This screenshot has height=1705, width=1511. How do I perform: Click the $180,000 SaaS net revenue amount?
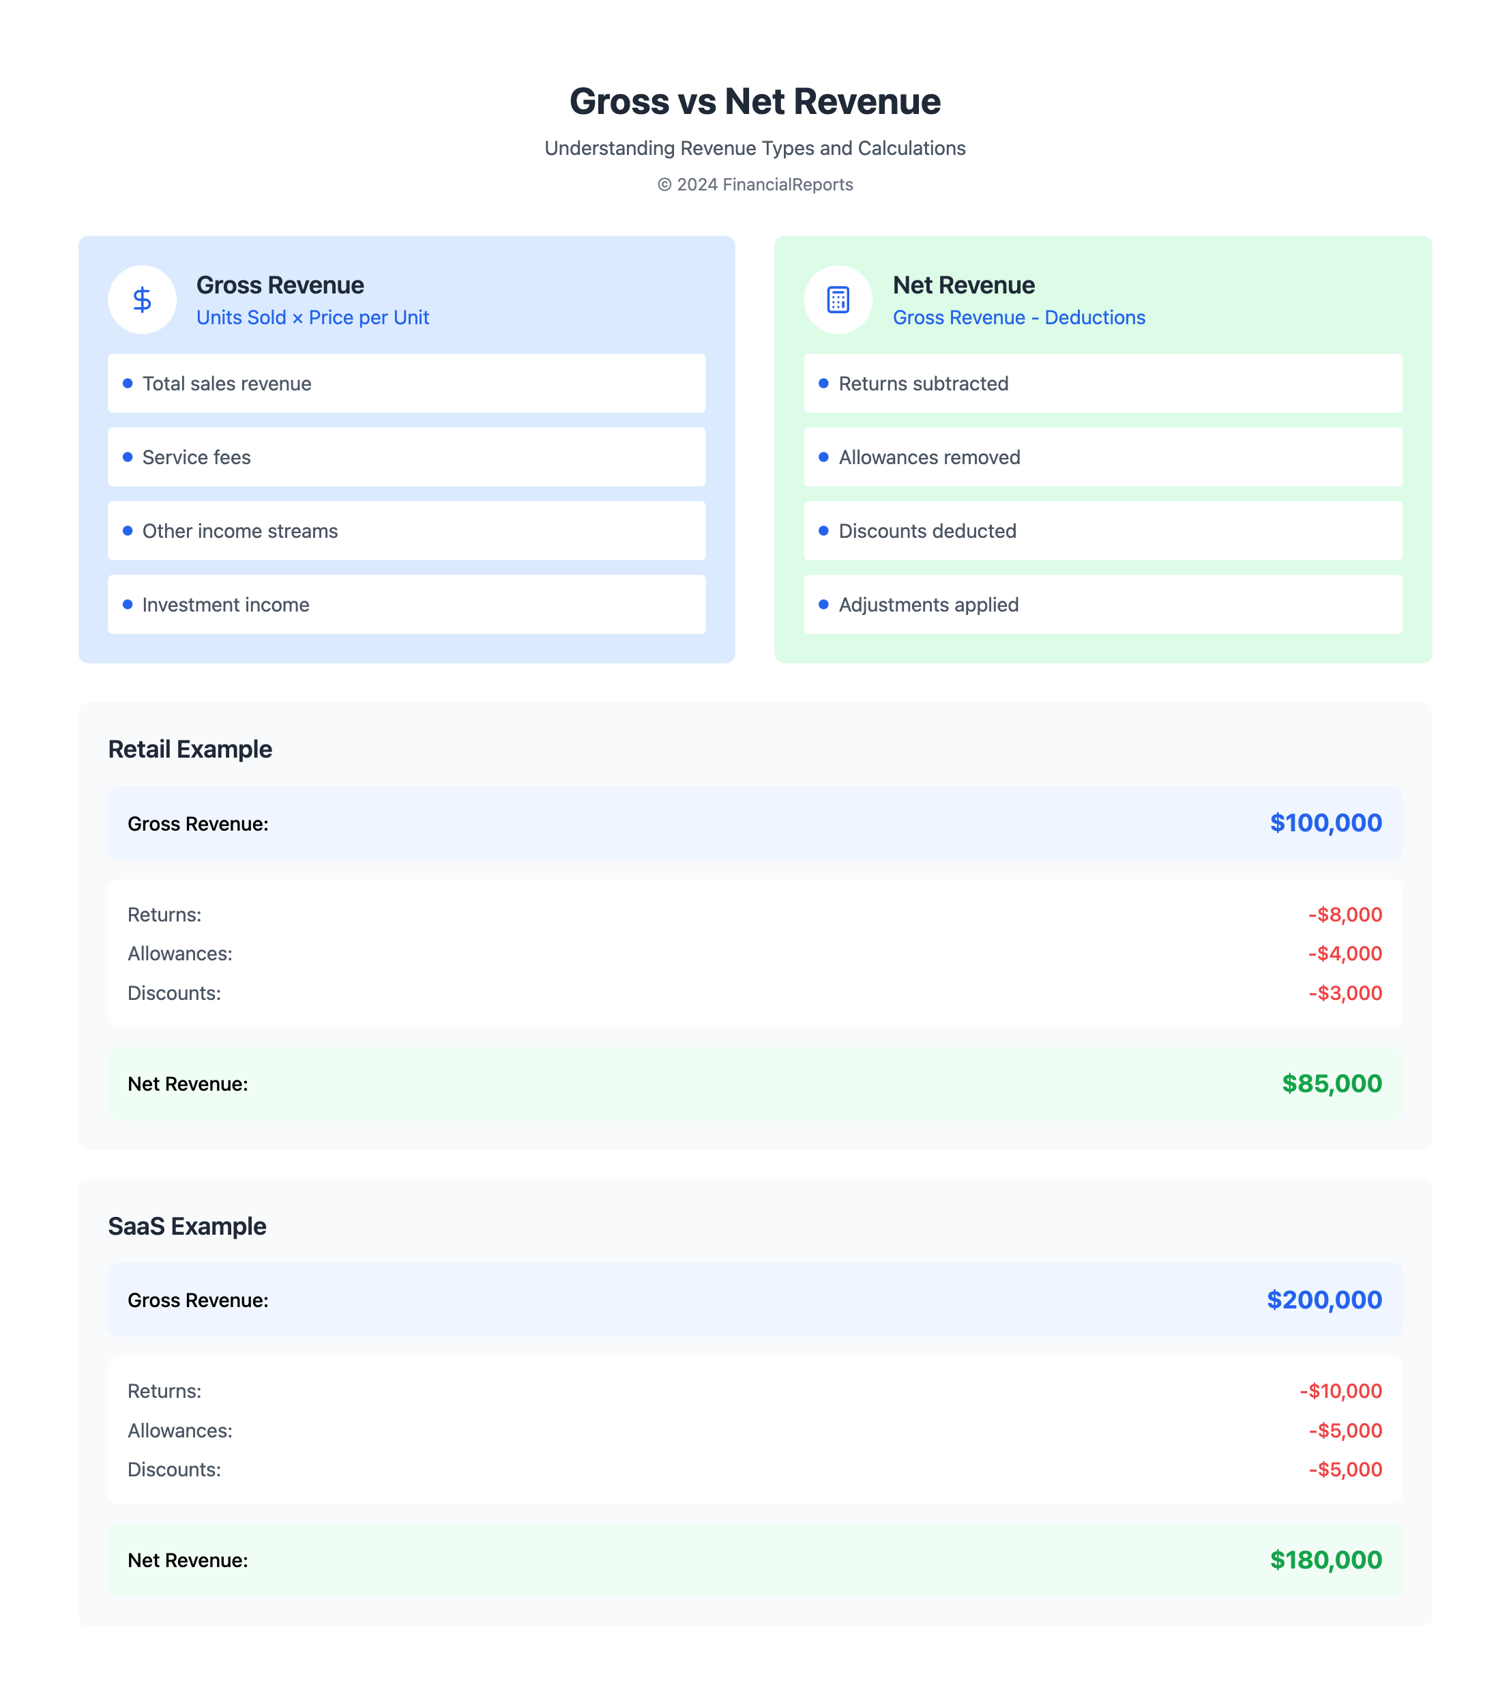1325,1560
